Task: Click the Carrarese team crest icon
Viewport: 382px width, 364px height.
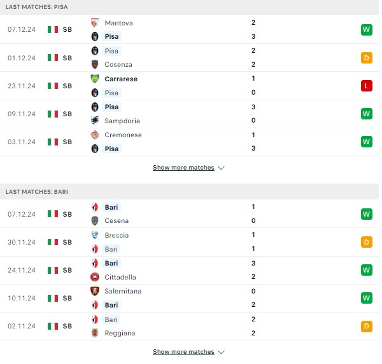Action: tap(95, 79)
